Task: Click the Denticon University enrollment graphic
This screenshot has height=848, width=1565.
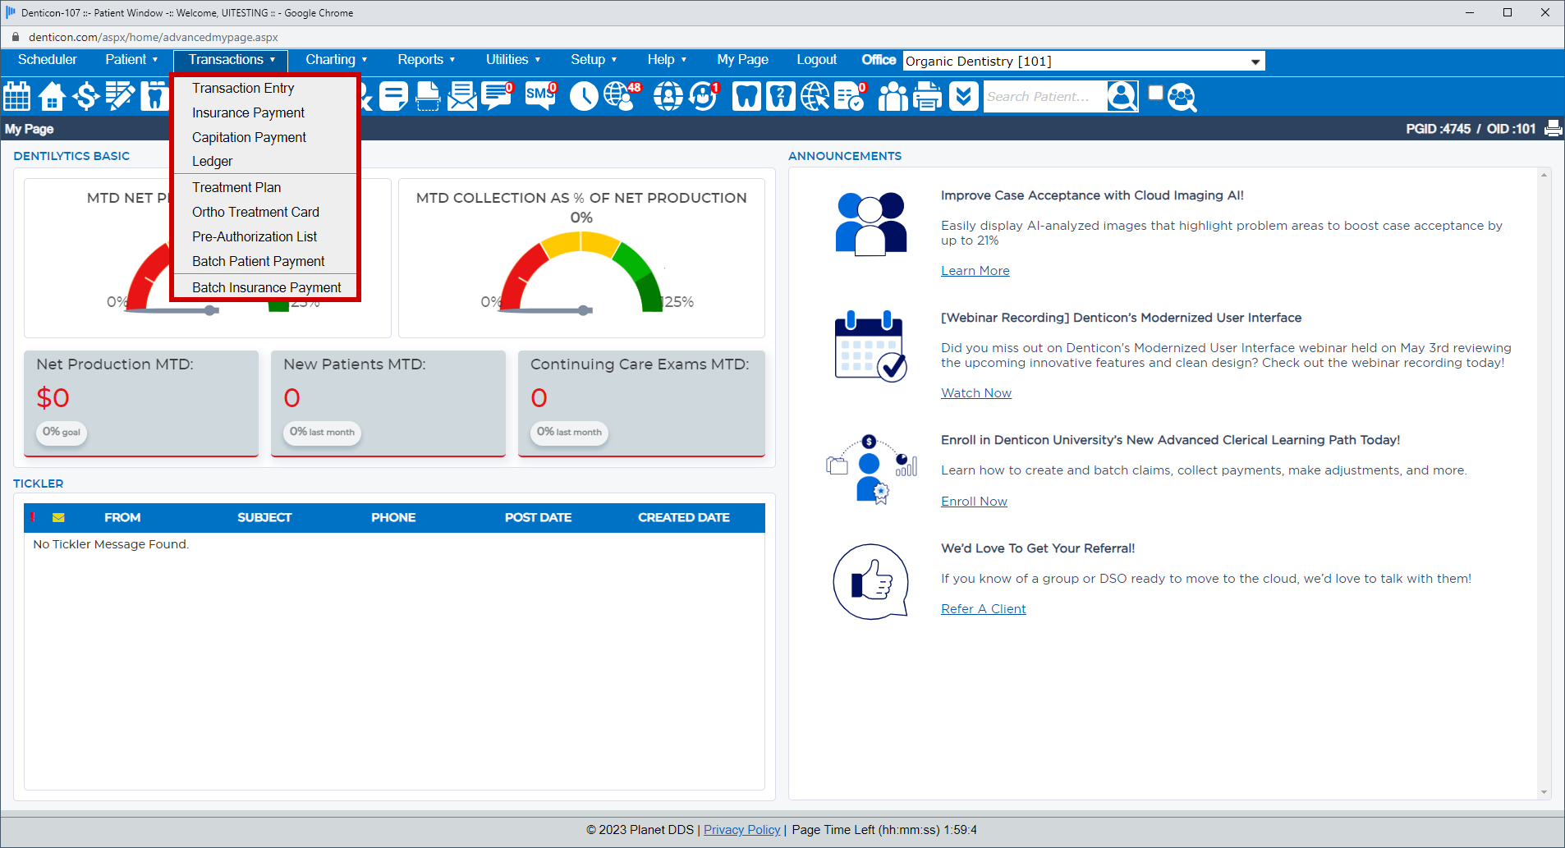Action: pos(871,470)
